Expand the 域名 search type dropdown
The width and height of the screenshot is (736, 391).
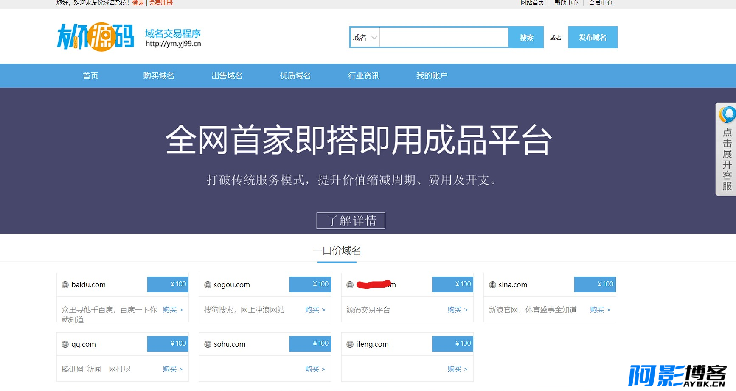click(365, 38)
